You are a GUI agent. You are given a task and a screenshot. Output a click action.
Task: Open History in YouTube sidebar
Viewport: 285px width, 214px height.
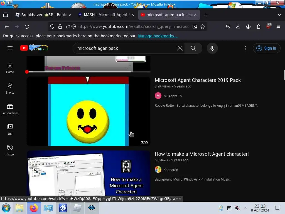(10, 150)
